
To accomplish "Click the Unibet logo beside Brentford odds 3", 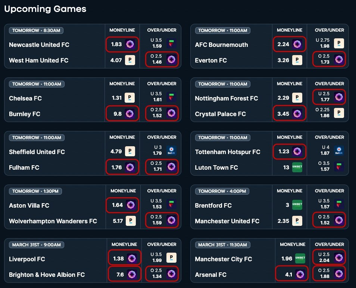I will [x=297, y=205].
